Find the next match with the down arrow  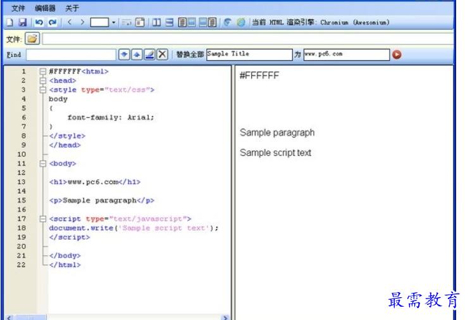tap(124, 54)
